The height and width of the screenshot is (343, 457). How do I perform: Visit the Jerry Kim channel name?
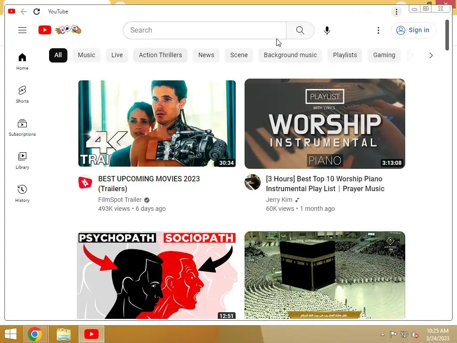(x=279, y=200)
